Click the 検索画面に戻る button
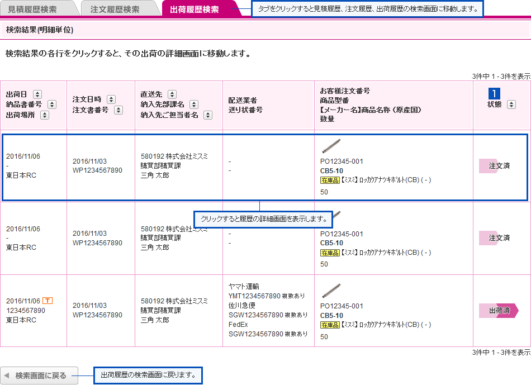This screenshot has height=385, width=531. click(35, 376)
